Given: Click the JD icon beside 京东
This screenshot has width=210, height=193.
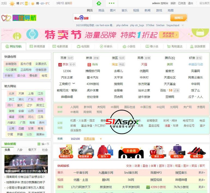Looking at the screenshot, I should tap(60, 65).
